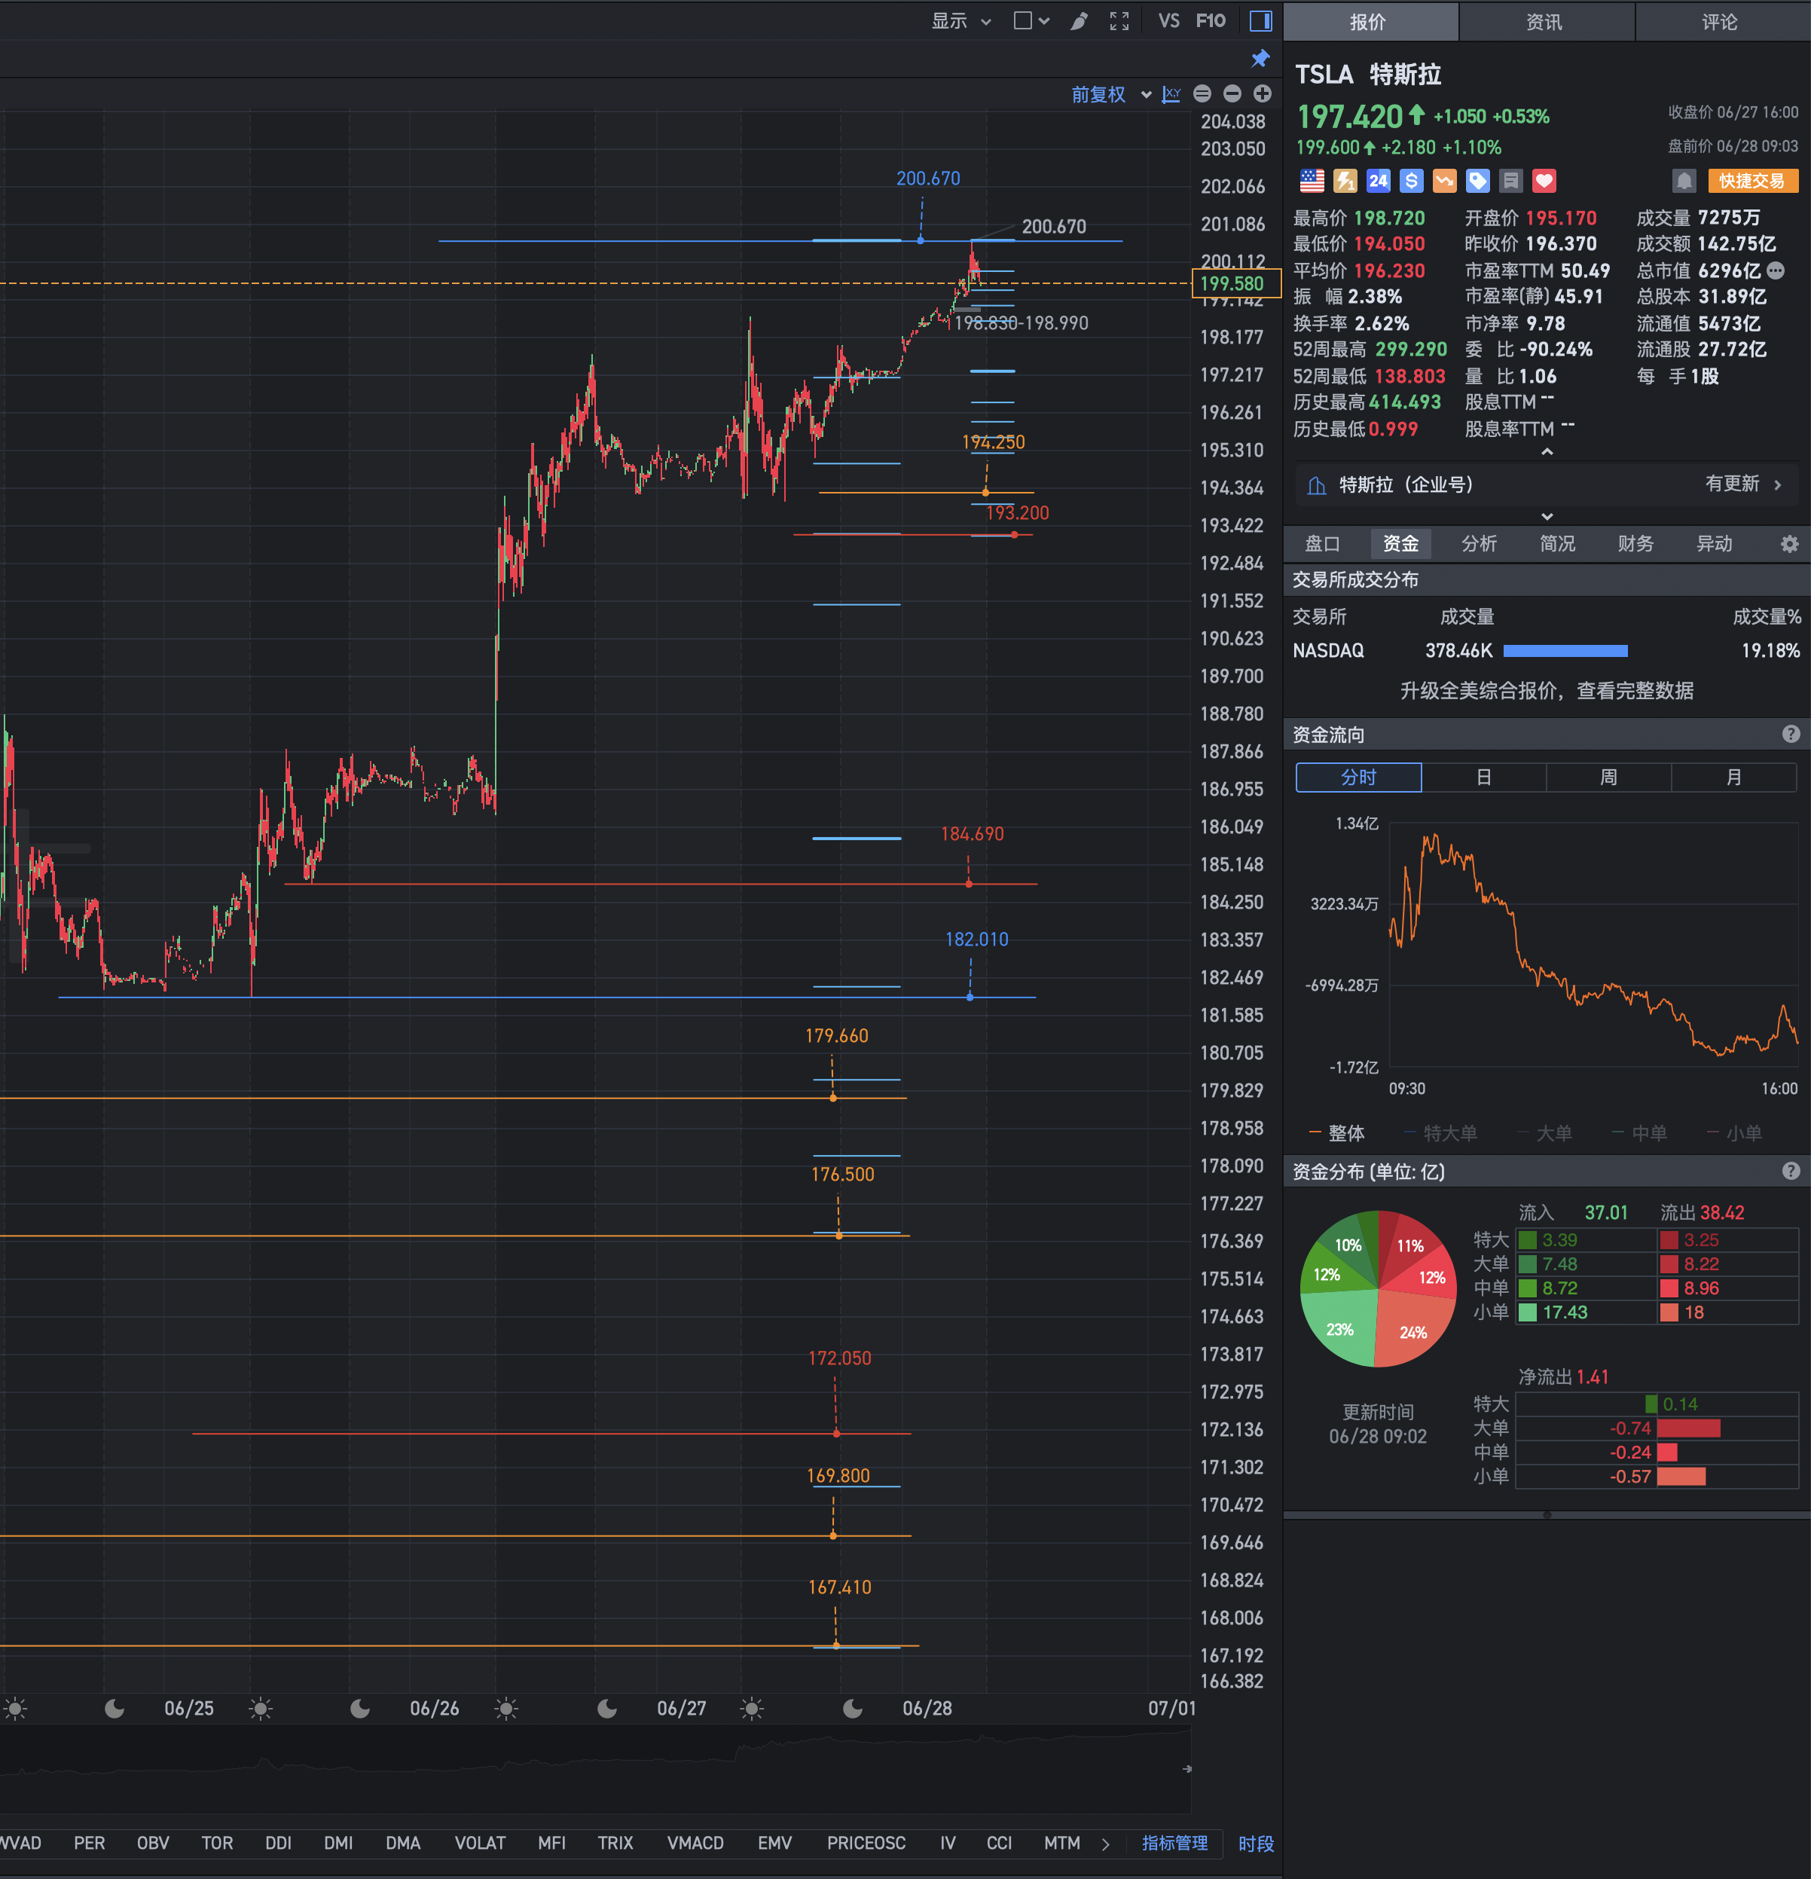Open the gear settings for info tabs
This screenshot has width=1811, height=1879.
tap(1789, 545)
